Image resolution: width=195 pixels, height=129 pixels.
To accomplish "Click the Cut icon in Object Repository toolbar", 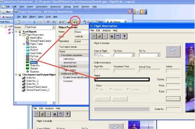I will click(34, 22).
